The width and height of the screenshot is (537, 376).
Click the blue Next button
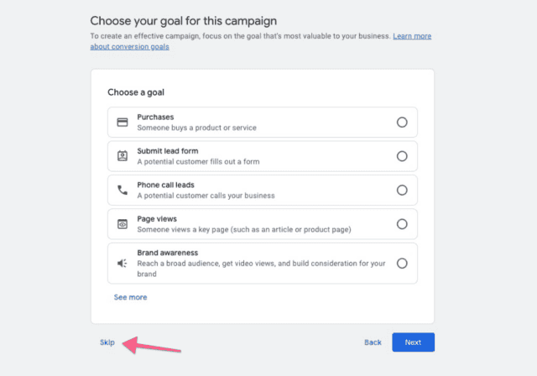click(413, 342)
